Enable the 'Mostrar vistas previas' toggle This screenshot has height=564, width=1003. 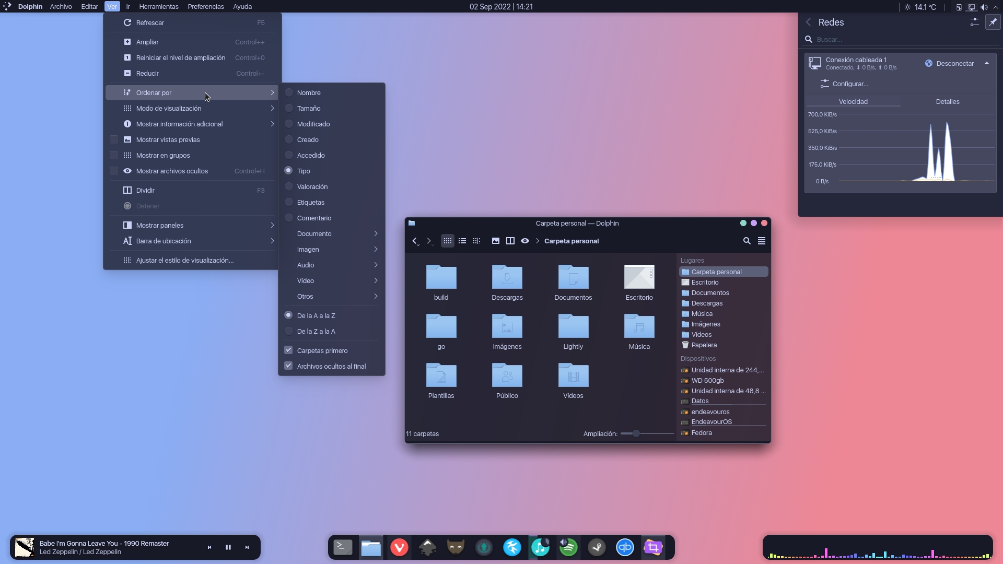coord(114,139)
